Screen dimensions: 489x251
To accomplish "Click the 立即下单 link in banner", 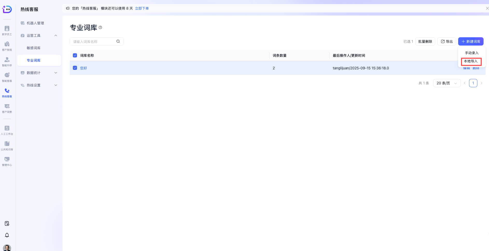I will pyautogui.click(x=142, y=8).
